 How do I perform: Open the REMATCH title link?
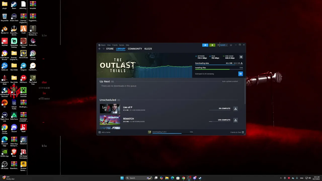click(x=128, y=119)
